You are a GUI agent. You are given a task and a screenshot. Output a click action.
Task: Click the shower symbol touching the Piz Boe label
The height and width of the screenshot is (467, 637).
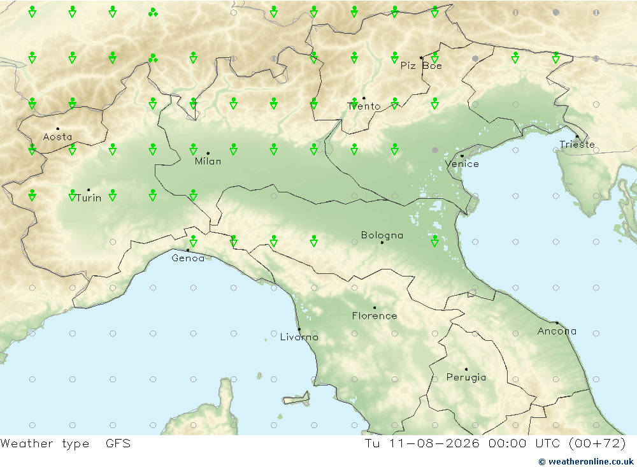pos(434,58)
